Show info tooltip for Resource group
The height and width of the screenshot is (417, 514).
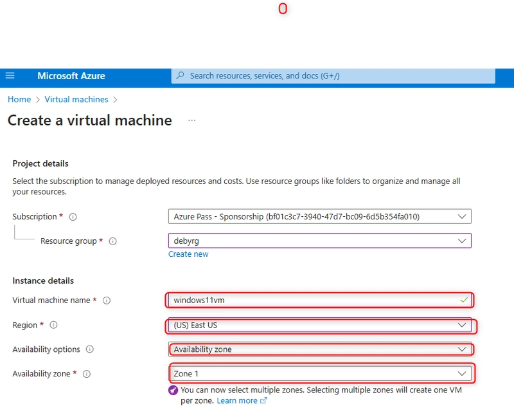(113, 241)
